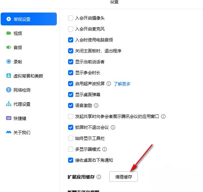Click info icon next to 语音激励
The width and height of the screenshot is (203, 192).
tap(96, 105)
